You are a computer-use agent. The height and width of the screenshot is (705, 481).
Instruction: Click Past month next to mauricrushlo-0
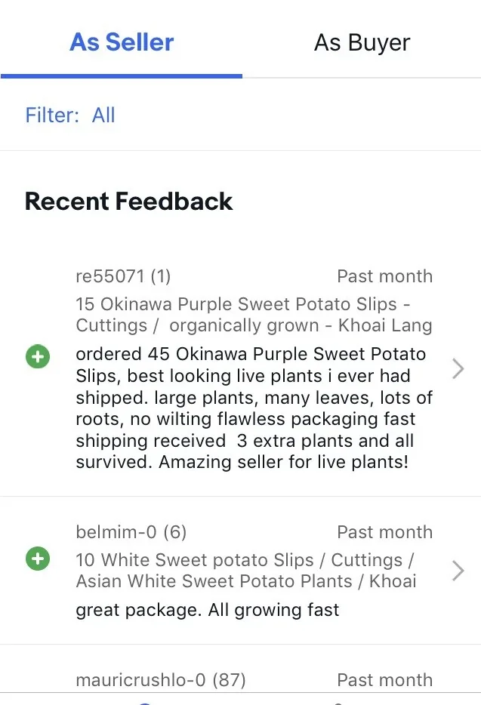384,680
